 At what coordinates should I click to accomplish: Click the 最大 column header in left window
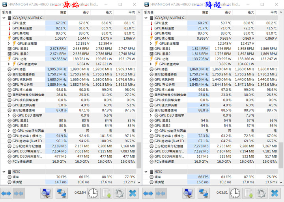(102, 12)
